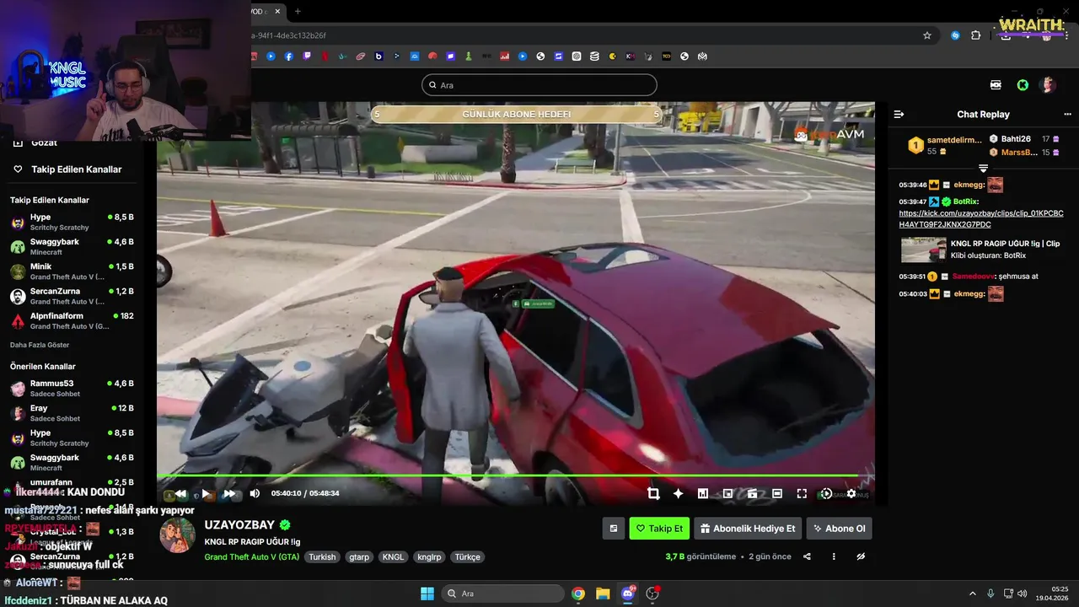
Task: Open channel info panel icon beside Takip Et
Action: tap(614, 529)
